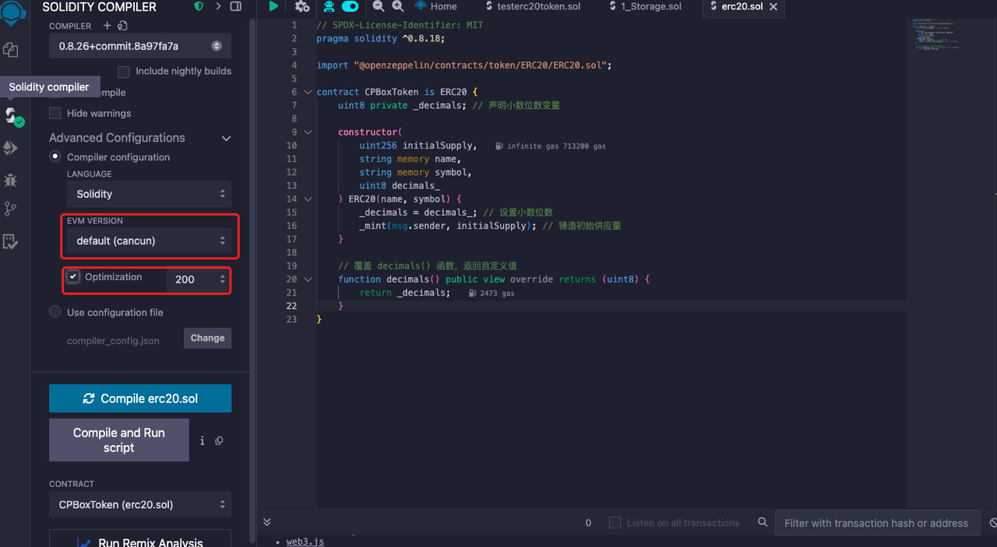Fold the contract block at line 6
Viewport: 997px width, 547px height.
(308, 93)
